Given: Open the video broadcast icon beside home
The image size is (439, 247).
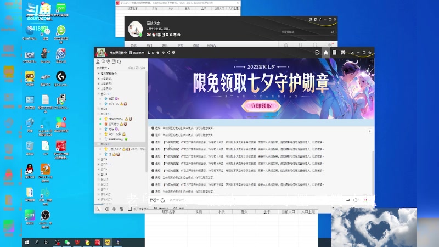Looking at the screenshot, I should (x=317, y=53).
